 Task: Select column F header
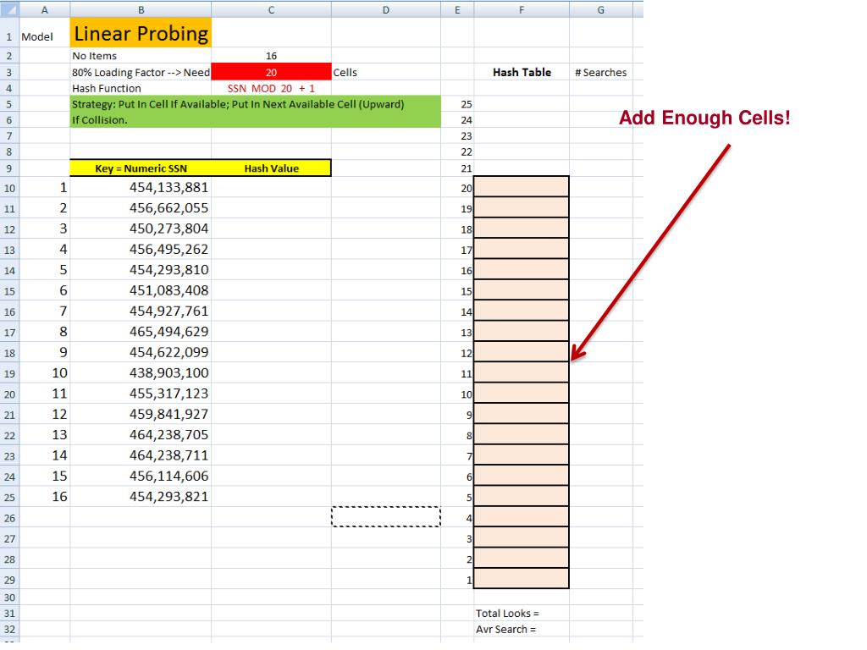(x=522, y=9)
